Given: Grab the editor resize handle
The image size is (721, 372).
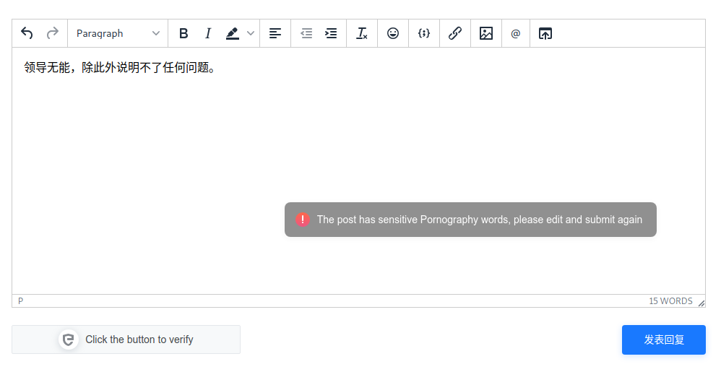Looking at the screenshot, I should pyautogui.click(x=701, y=303).
